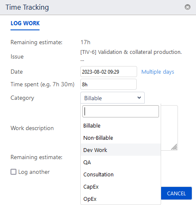
Task: Pick QA from category list
Action: point(121,162)
